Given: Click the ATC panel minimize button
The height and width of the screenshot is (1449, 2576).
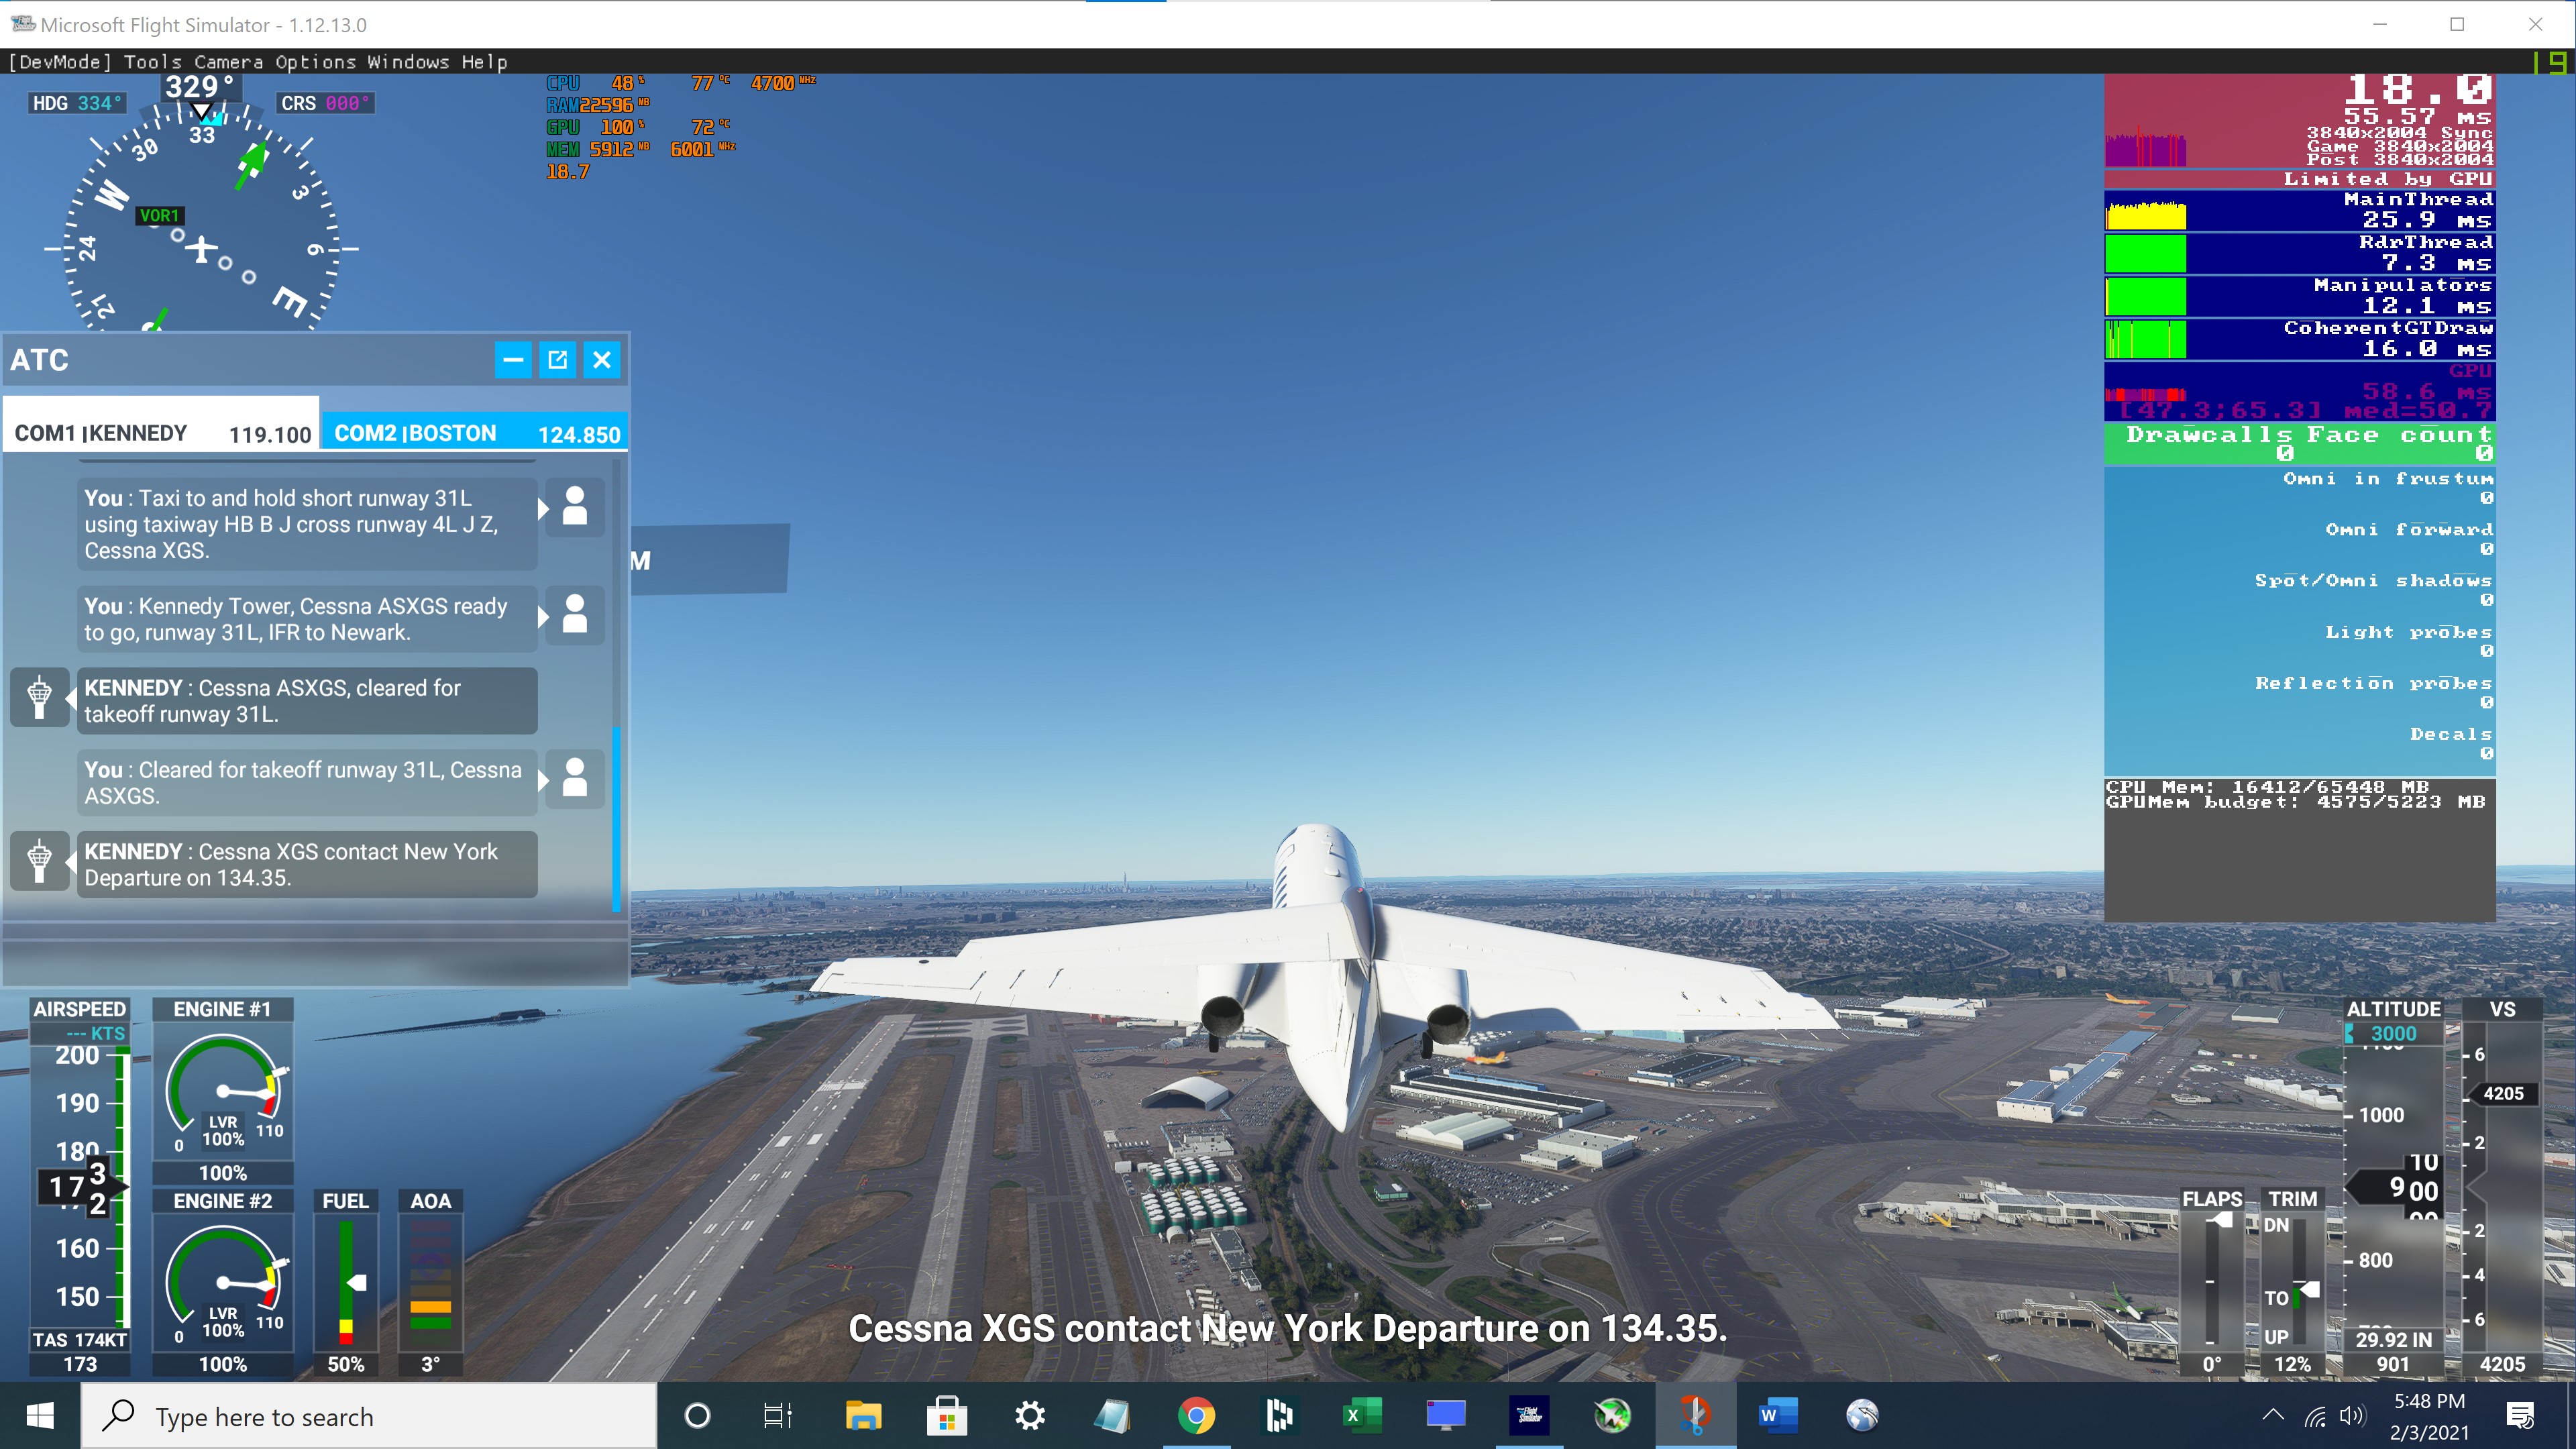Looking at the screenshot, I should [x=510, y=359].
